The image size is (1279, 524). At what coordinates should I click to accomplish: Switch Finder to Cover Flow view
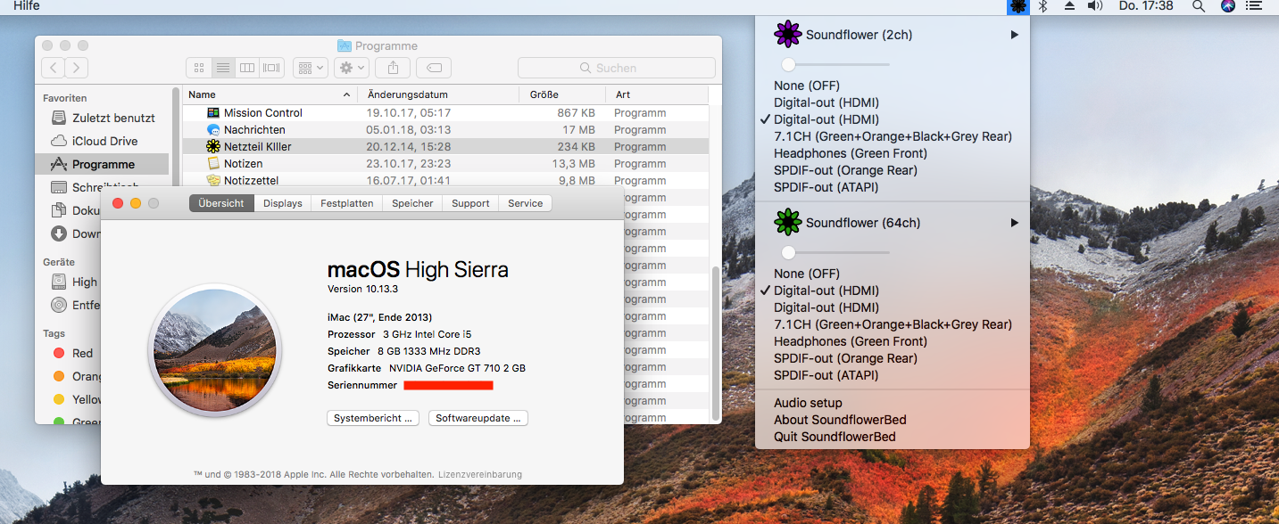tap(272, 68)
